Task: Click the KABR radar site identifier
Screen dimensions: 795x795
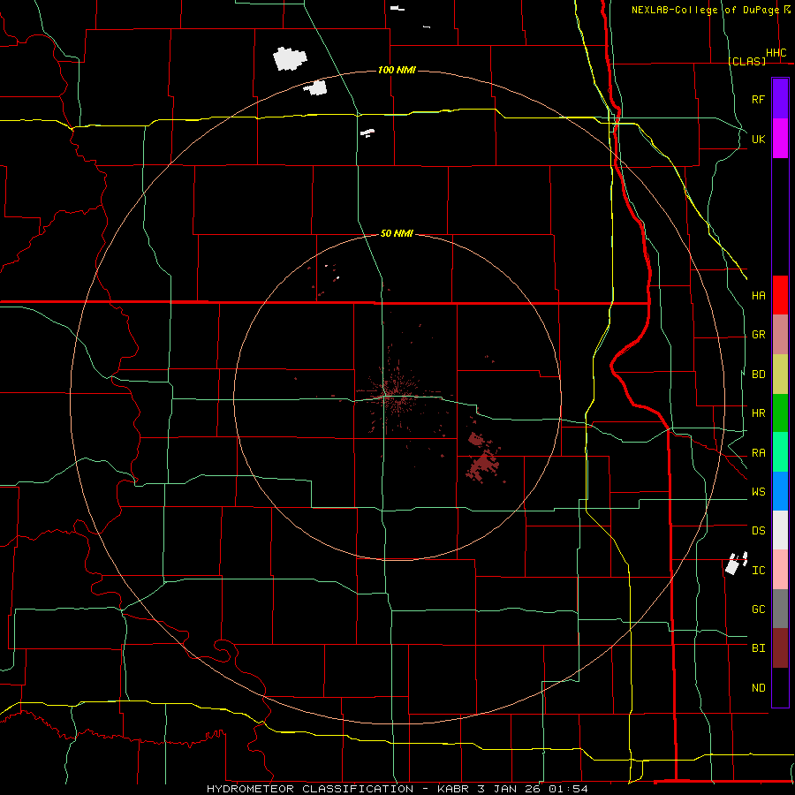Action: tap(453, 789)
